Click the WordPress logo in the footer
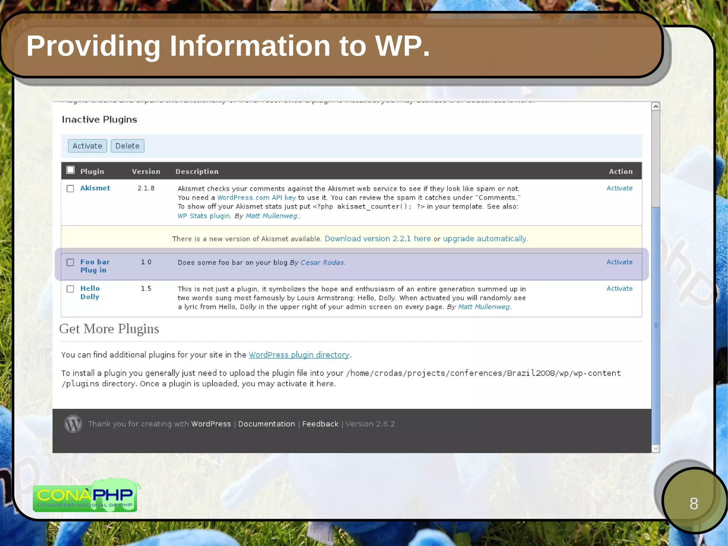Viewport: 728px width, 546px height. point(73,424)
